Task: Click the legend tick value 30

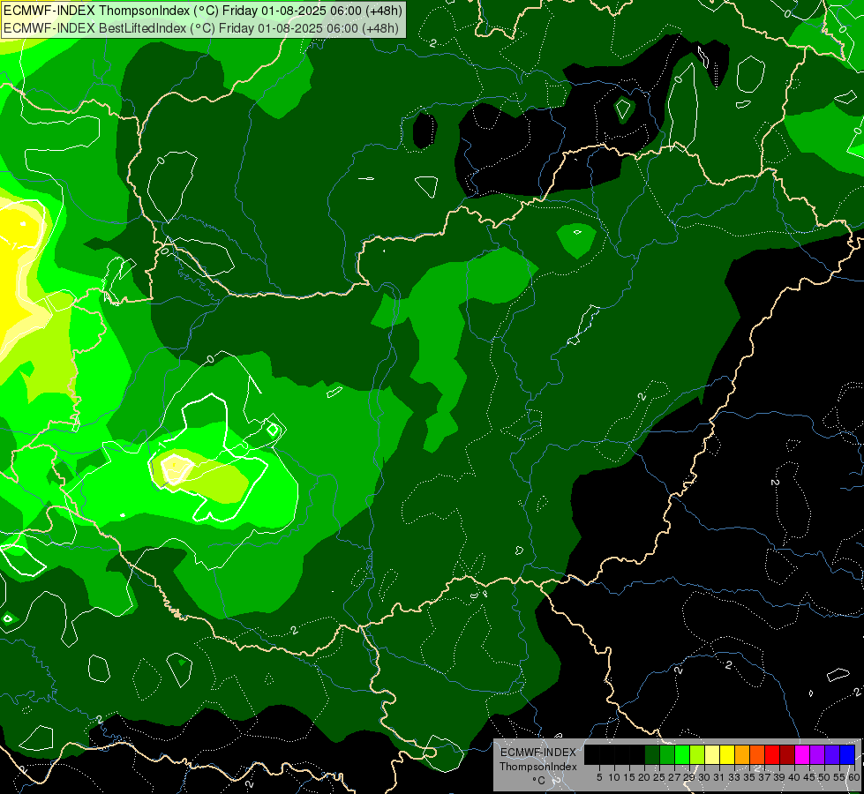Action: 705,777
